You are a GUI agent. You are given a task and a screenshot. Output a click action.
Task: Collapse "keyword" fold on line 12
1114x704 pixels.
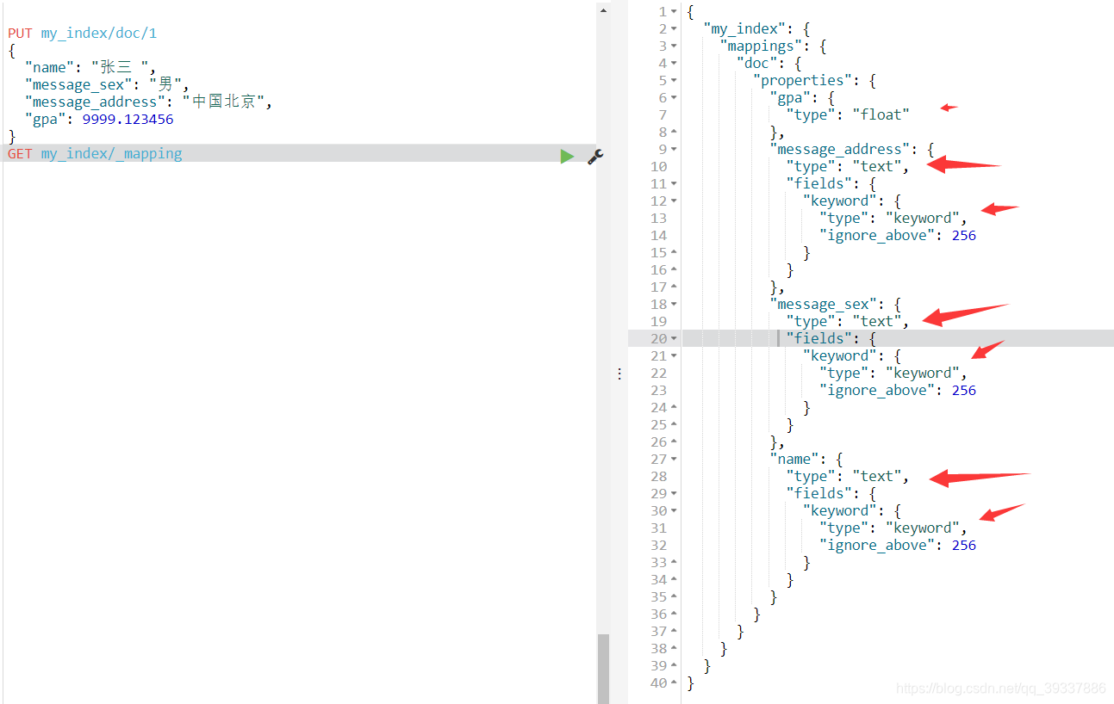(x=674, y=201)
